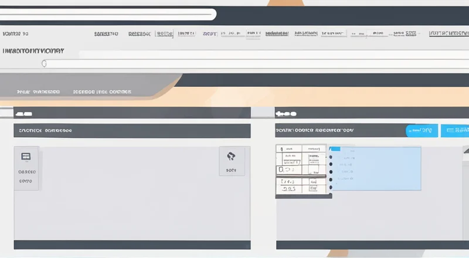Open the underlined item in the middle of navigation row
This screenshot has width=469, height=258.
click(x=277, y=34)
